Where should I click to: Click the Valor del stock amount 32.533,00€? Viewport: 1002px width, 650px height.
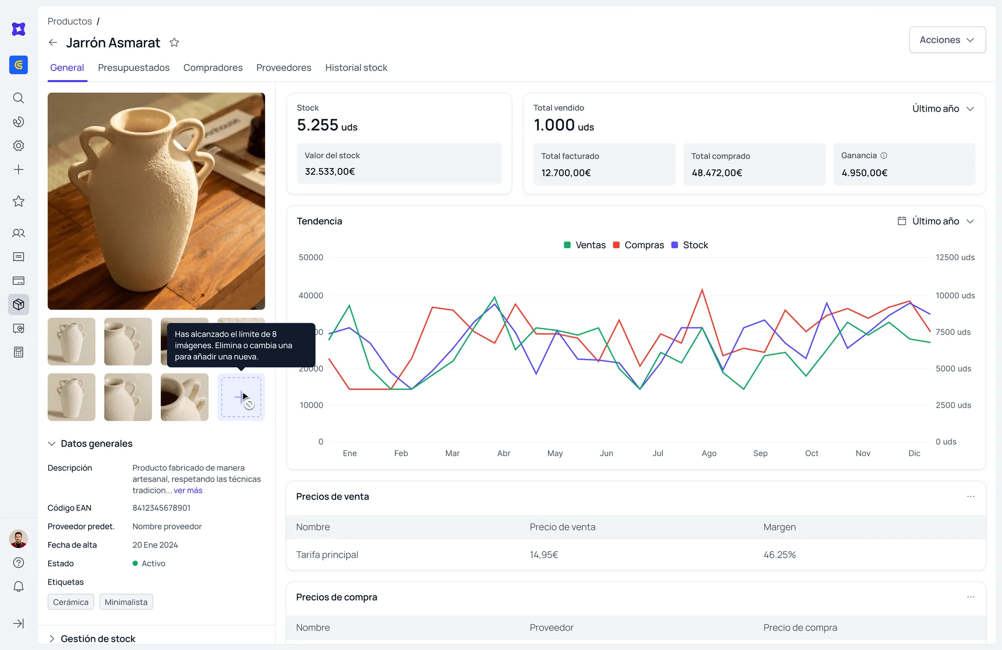[330, 172]
